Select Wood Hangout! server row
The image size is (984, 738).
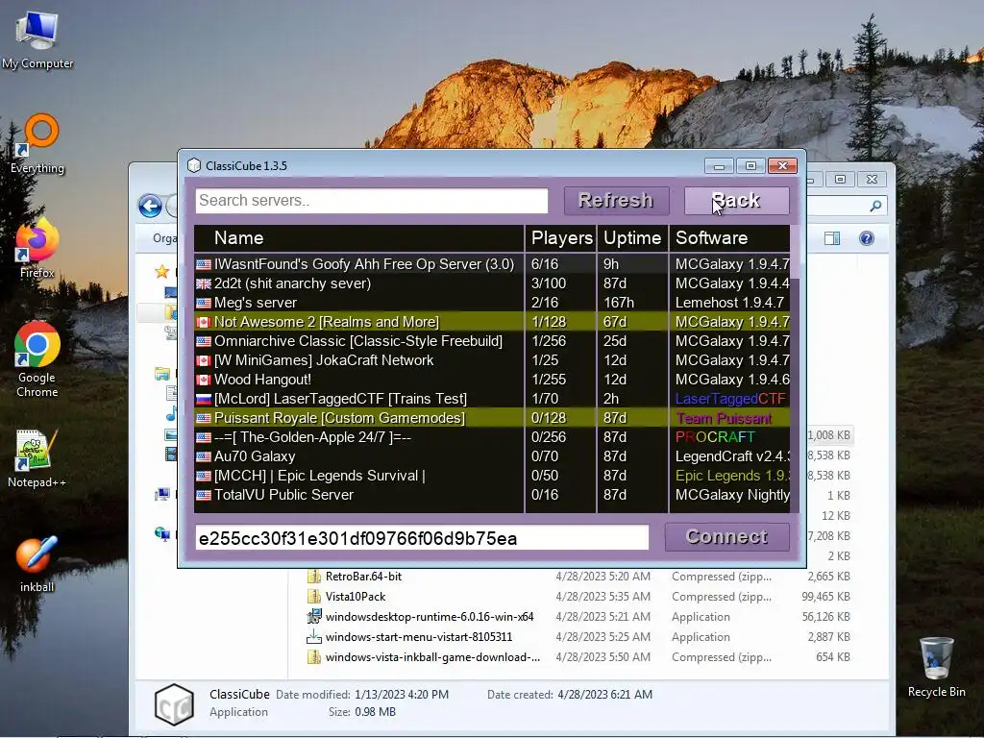[492, 380]
